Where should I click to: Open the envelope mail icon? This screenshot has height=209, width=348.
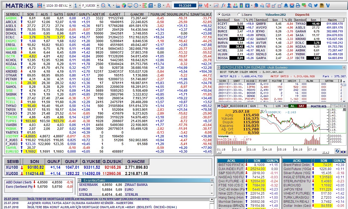coord(292,5)
